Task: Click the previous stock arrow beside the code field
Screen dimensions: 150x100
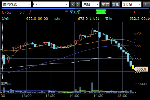Action: pyautogui.click(x=73, y=4)
